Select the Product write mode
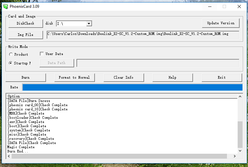The width and height of the screenshot is (248, 167). coord(11,55)
